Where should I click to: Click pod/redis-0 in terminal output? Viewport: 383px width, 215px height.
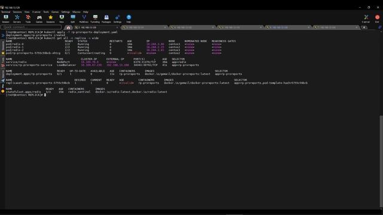[14, 44]
